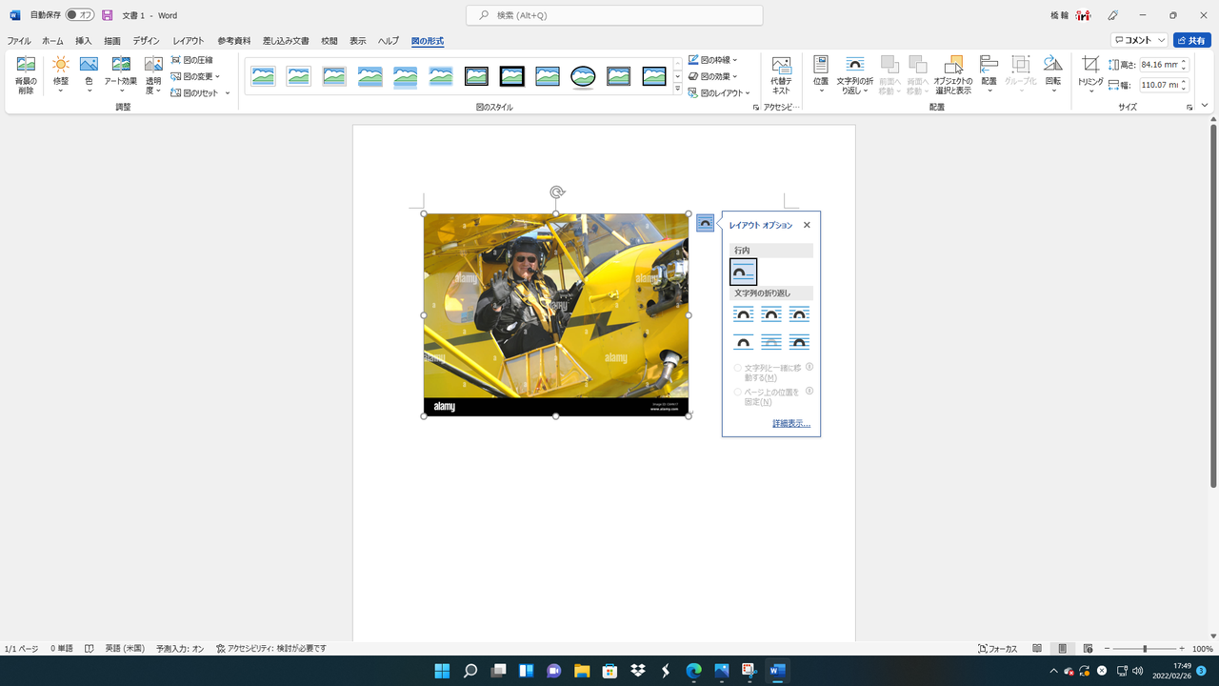Screen dimensions: 1219x686
Task: Click the フォーカス focus mode button
Action: click(998, 649)
